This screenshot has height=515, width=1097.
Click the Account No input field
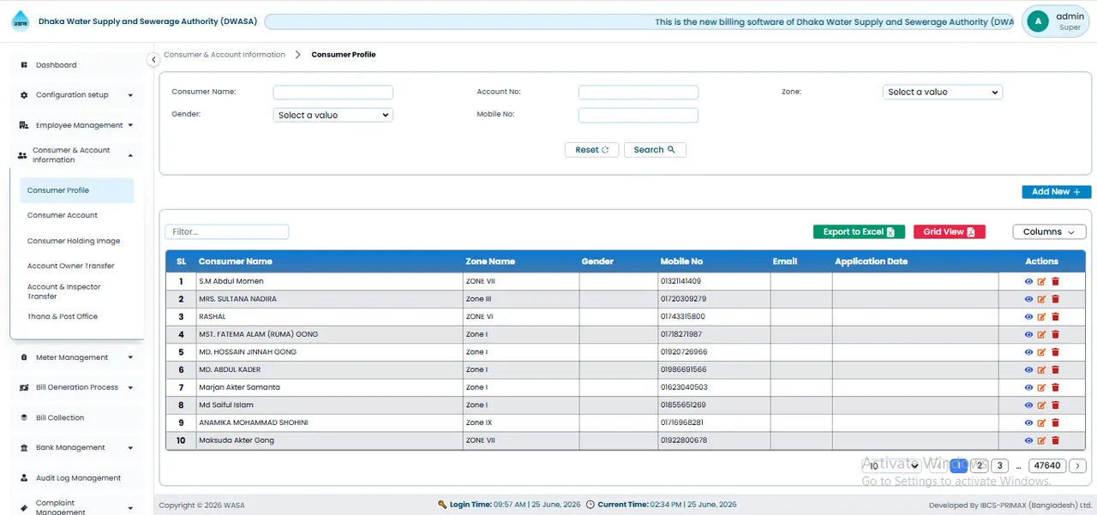[638, 92]
